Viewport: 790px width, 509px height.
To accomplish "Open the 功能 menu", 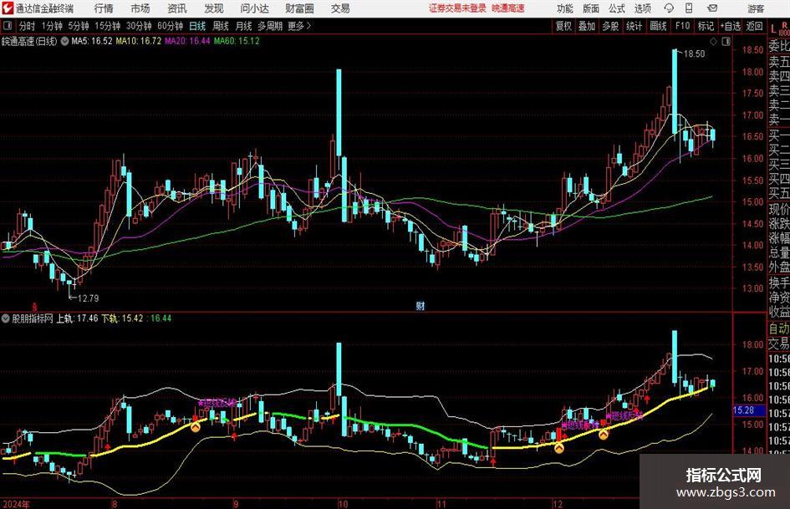I will pyautogui.click(x=565, y=8).
